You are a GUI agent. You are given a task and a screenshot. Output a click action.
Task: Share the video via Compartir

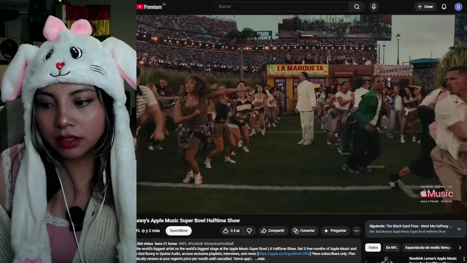273,230
